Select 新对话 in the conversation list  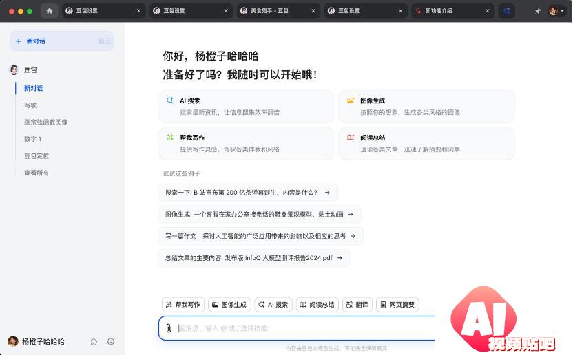(x=34, y=88)
